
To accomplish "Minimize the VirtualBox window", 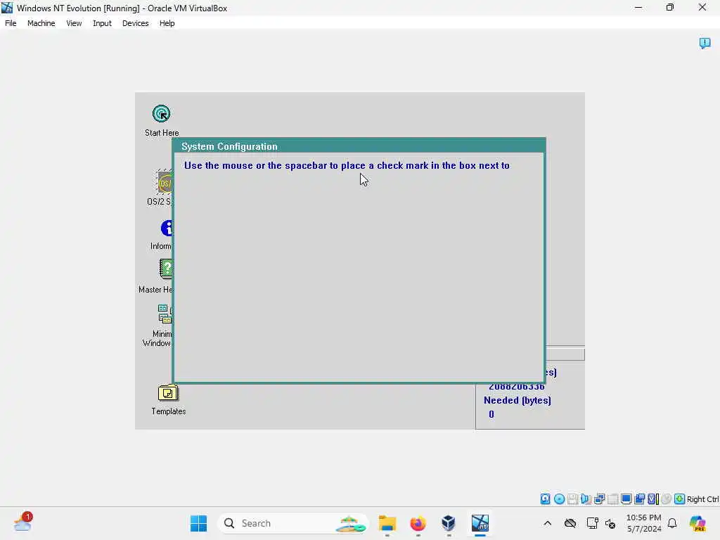I will [x=638, y=8].
